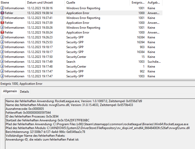Switch to the Allgemein tab
This screenshot has width=195, height=149.
[x=10, y=91]
